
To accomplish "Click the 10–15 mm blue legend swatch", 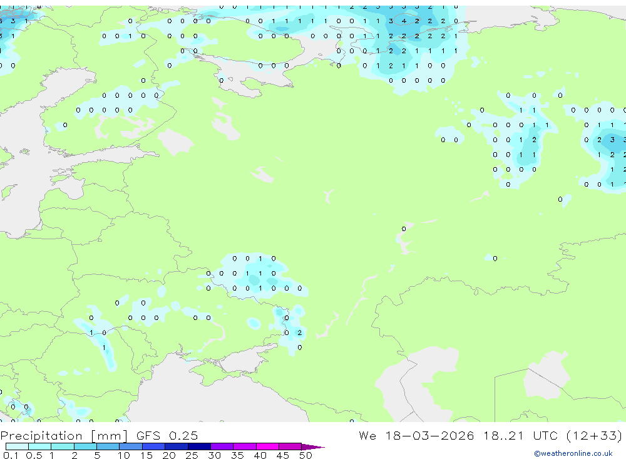I will [x=131, y=446].
